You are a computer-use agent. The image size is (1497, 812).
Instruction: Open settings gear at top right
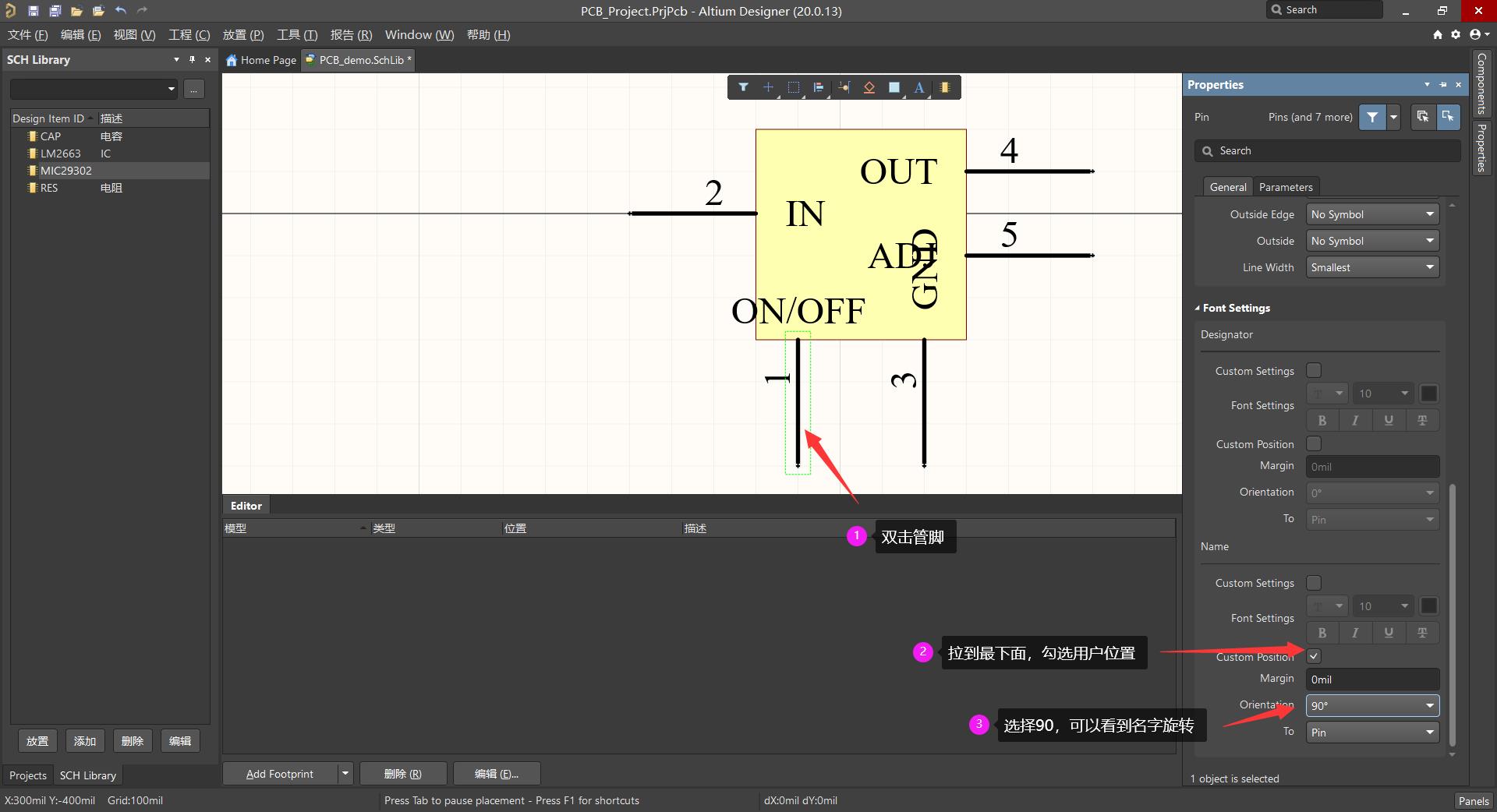pos(1456,34)
